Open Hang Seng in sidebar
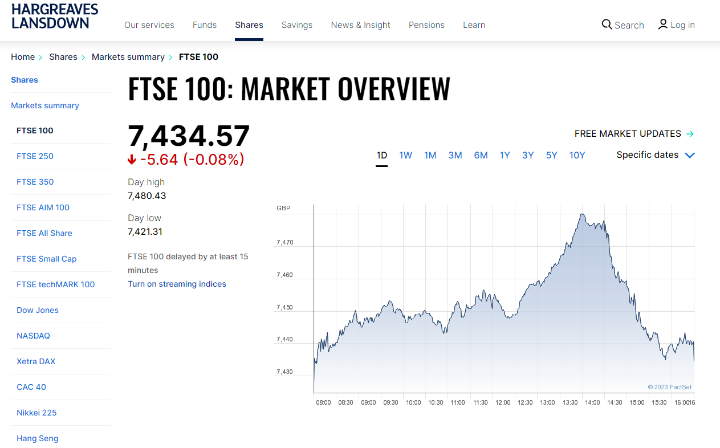The image size is (720, 448). [38, 438]
